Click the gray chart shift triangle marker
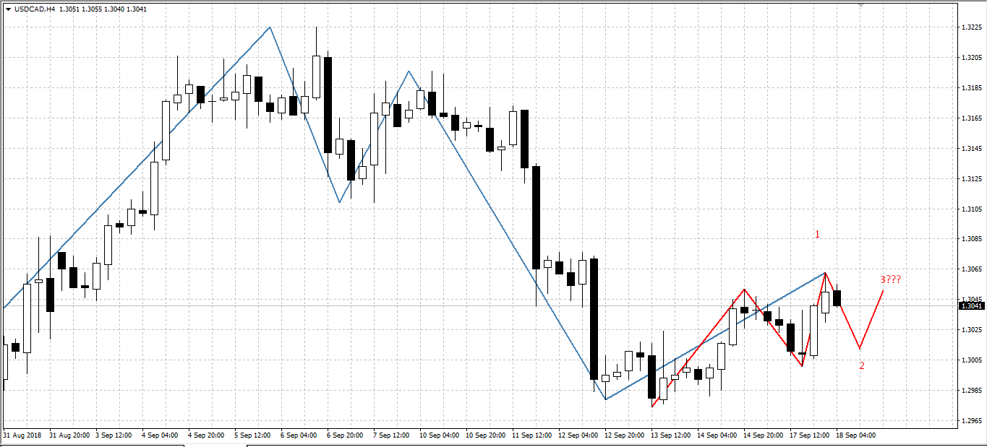 click(860, 5)
